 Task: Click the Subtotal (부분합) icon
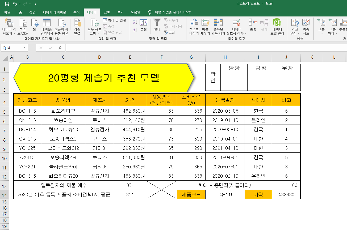(x=343, y=23)
